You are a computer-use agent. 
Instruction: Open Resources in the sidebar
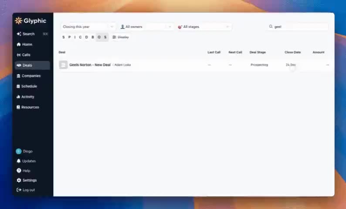tap(32, 107)
